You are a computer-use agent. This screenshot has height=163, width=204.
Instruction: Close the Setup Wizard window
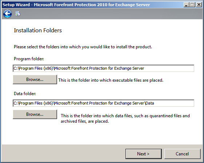pos(199,5)
